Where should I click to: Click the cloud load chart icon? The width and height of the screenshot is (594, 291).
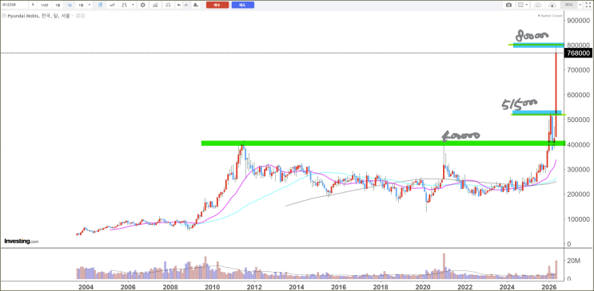point(537,5)
